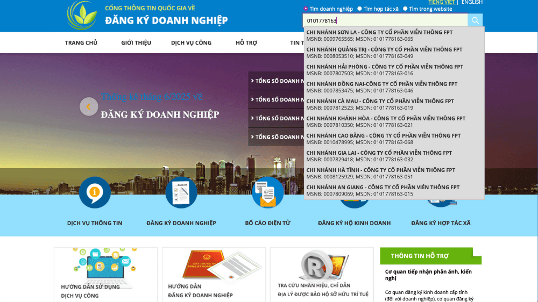Click the BỐ CÁO ĐIỆN TỬ label
This screenshot has width=538, height=302.
[267, 223]
